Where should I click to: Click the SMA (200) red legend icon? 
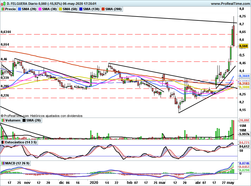point(103,9)
